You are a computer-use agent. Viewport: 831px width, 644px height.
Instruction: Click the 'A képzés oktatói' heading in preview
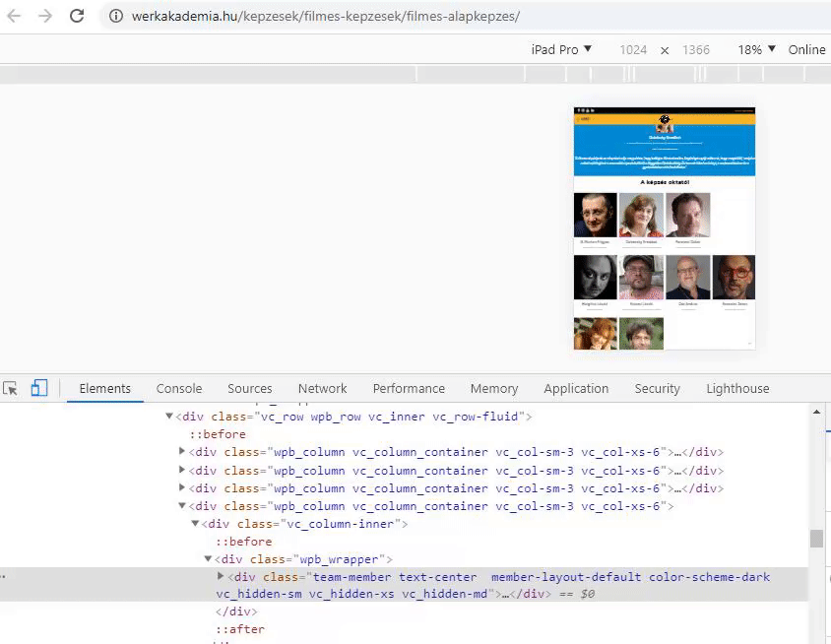(665, 182)
